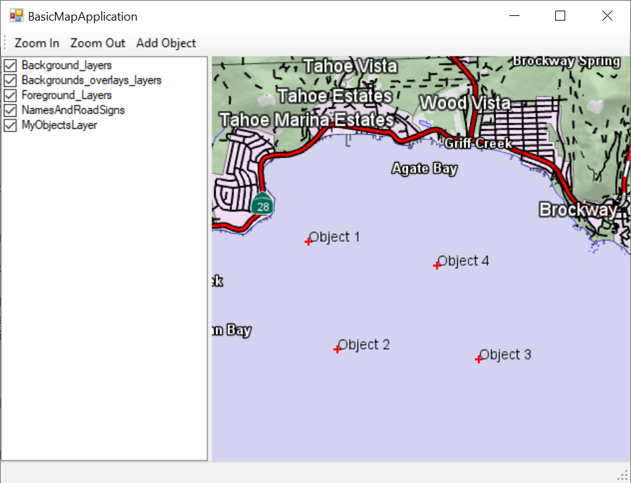631x483 pixels.
Task: Click the Add Object button
Action: point(166,43)
